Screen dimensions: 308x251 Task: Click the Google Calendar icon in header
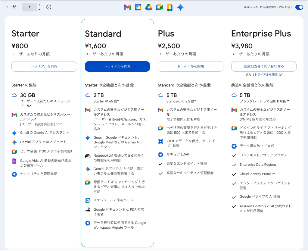(138, 7)
